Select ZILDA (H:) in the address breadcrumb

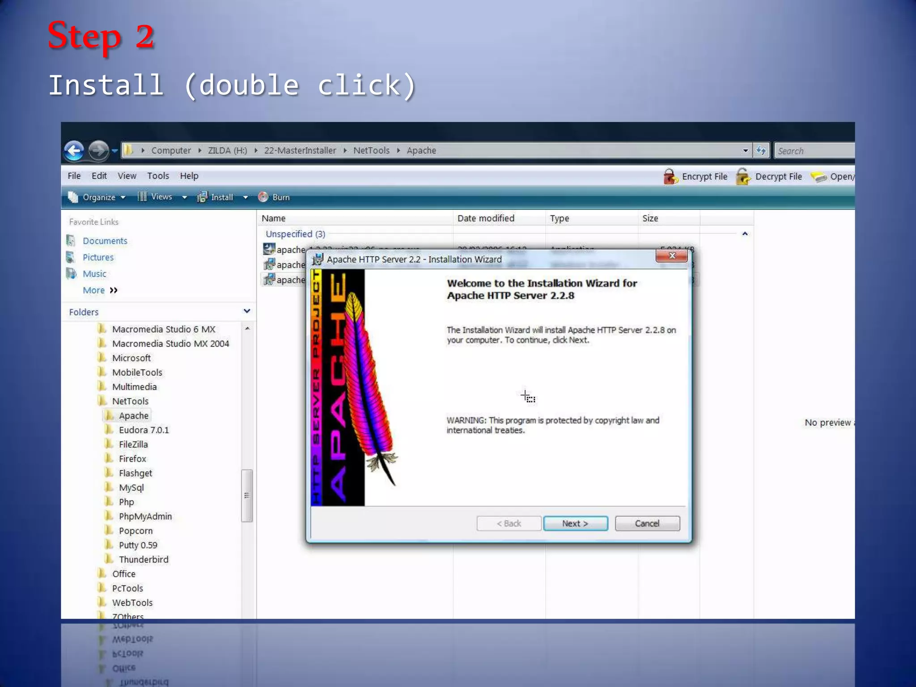click(x=227, y=150)
